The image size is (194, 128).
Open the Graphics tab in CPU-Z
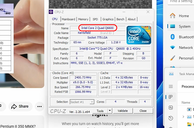click(x=108, y=19)
